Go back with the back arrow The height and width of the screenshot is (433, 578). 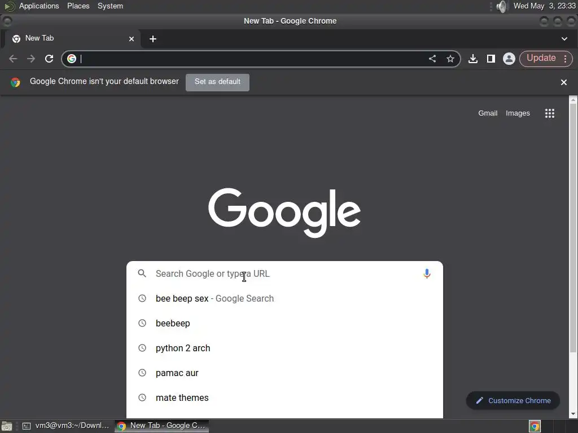tap(14, 59)
